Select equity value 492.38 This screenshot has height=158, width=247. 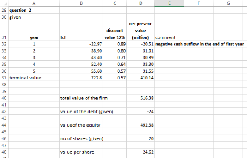pos(141,125)
